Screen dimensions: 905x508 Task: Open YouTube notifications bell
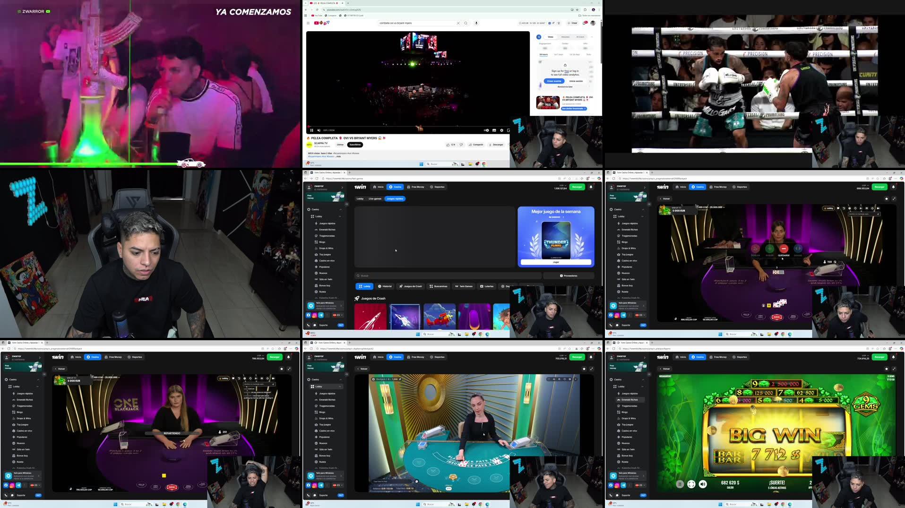click(x=585, y=23)
